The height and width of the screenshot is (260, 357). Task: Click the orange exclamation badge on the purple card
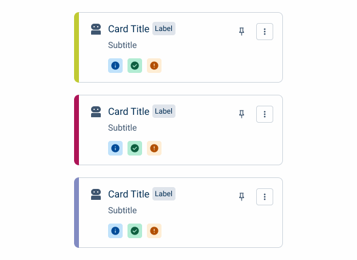click(x=154, y=231)
